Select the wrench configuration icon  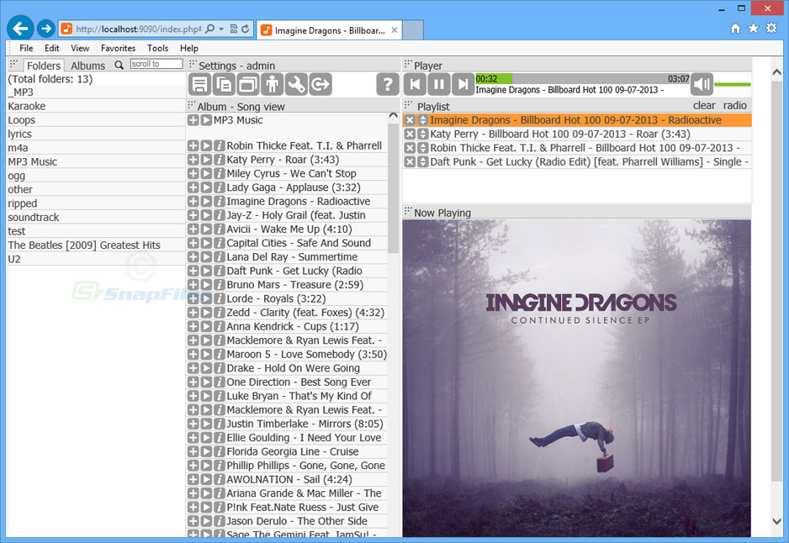click(x=295, y=83)
